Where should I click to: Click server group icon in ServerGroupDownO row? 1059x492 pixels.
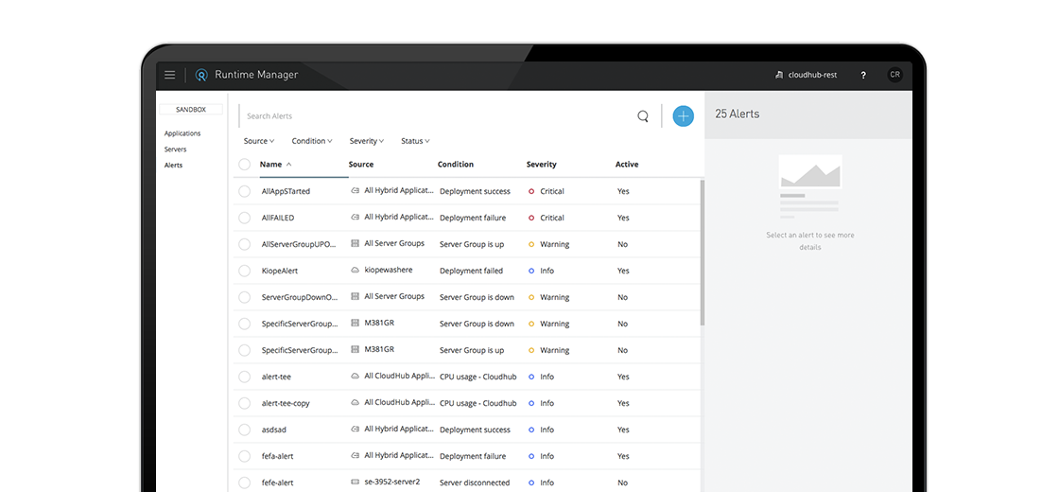click(x=355, y=296)
